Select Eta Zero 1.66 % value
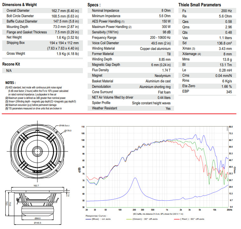Image resolution: width=241 pixels, height=229 pixels. pos(226,87)
